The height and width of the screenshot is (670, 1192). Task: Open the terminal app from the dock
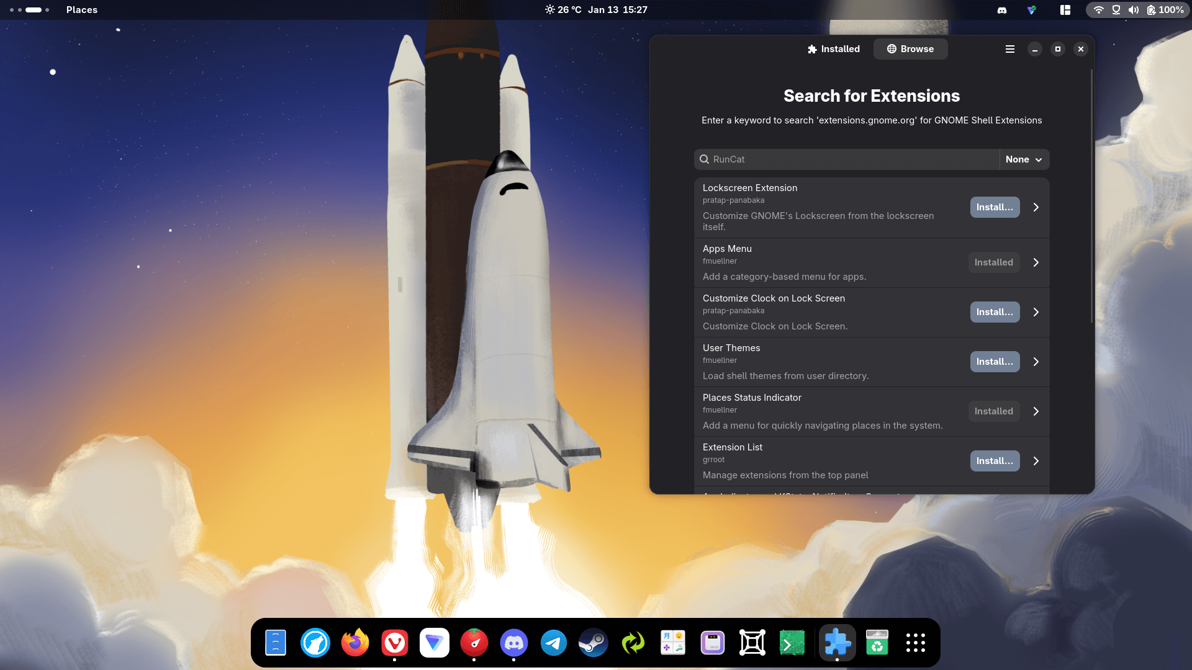click(792, 643)
